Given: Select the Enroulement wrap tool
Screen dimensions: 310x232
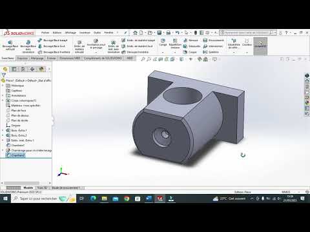Looking at the screenshot, I should pyautogui.click(x=214, y=40).
